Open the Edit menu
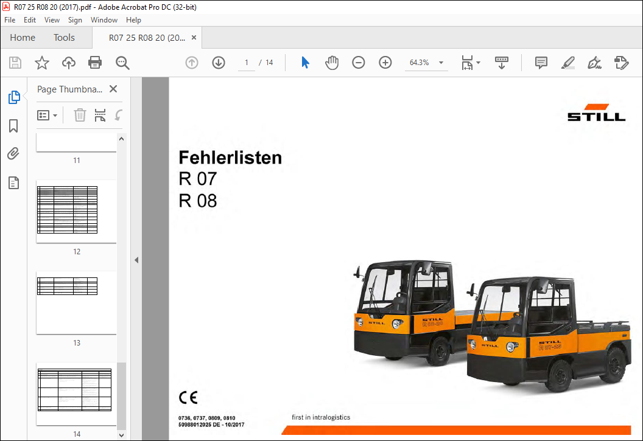Screen dimensions: 643x441 coord(29,19)
